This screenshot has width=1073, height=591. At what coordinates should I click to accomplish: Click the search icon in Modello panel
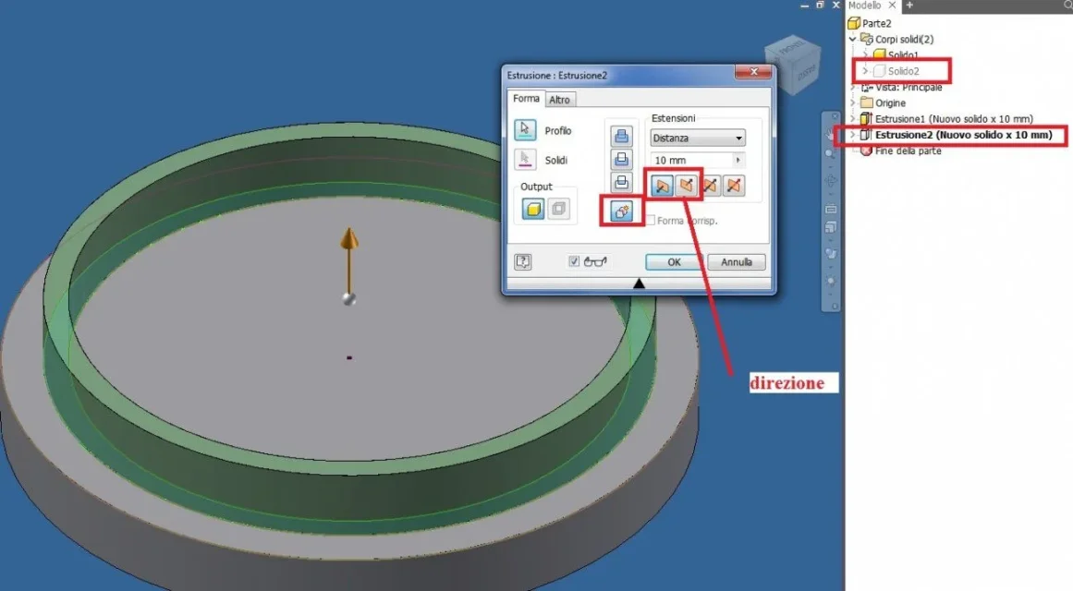[1067, 6]
